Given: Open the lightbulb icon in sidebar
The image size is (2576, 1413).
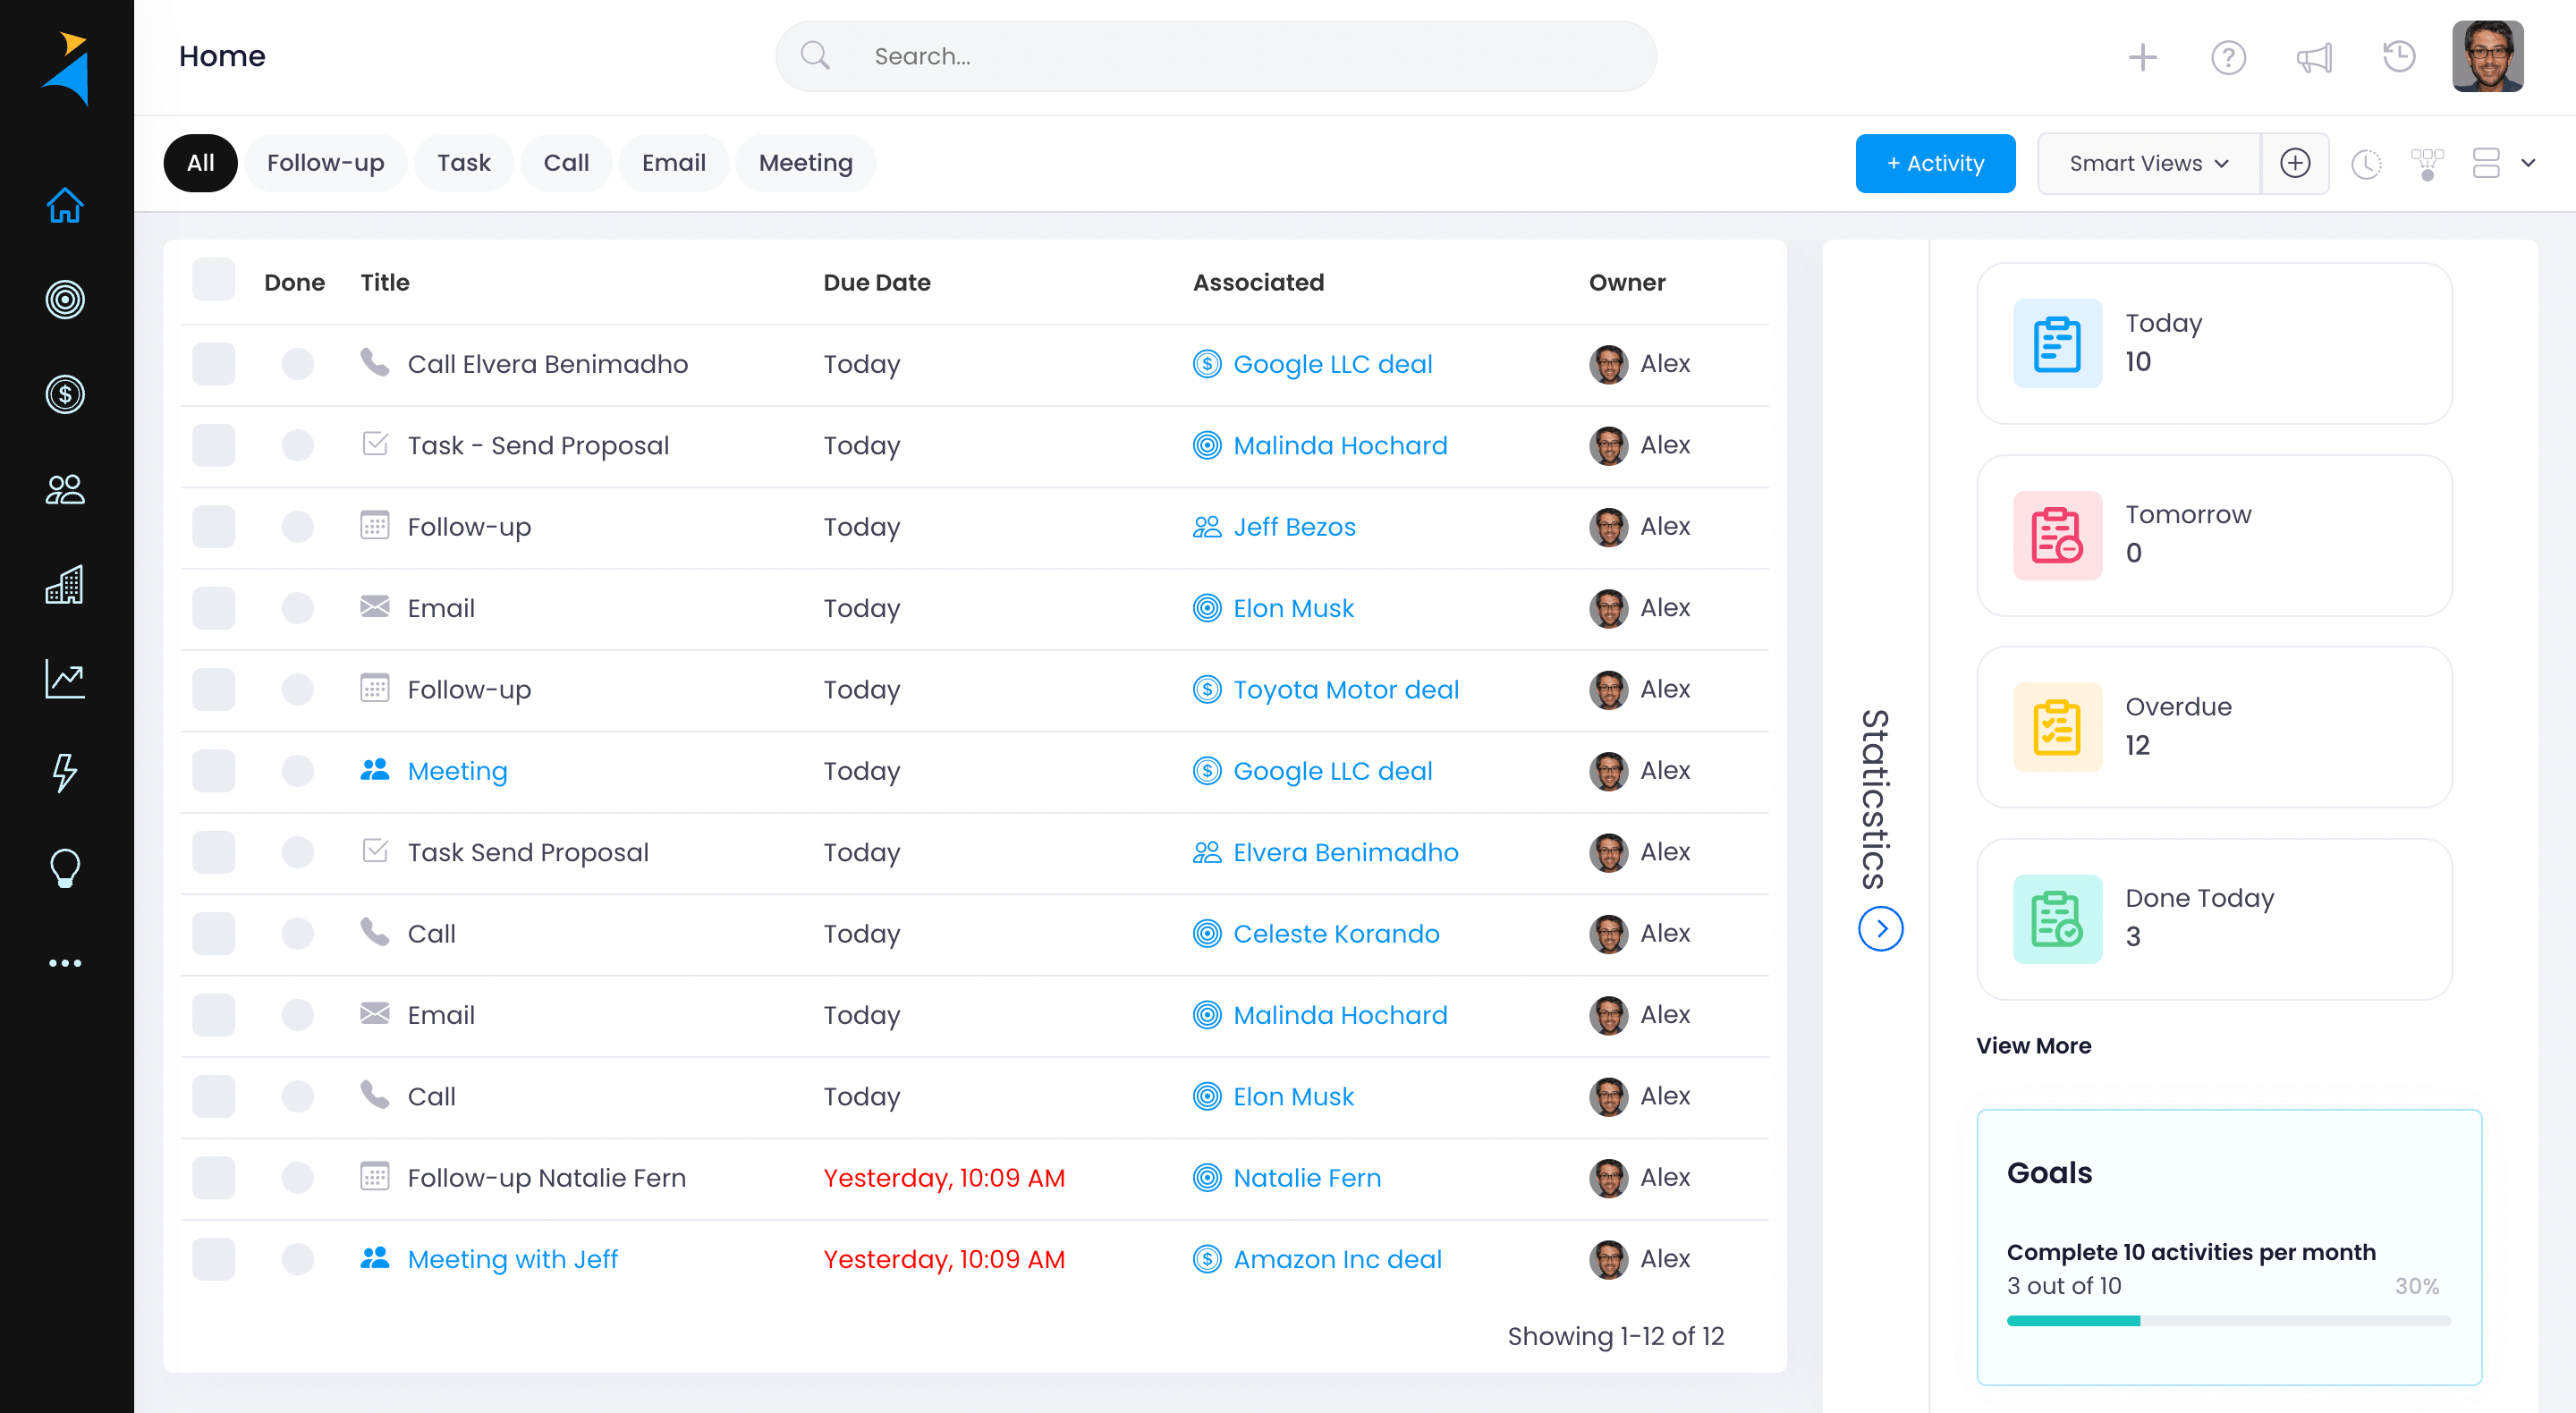Looking at the screenshot, I should [65, 868].
